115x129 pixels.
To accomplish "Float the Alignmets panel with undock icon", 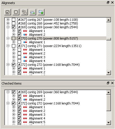I will pyautogui.click(x=108, y=3).
